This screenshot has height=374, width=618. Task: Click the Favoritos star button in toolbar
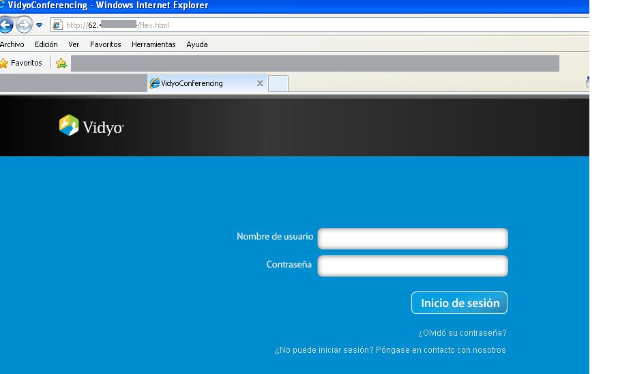click(x=22, y=63)
